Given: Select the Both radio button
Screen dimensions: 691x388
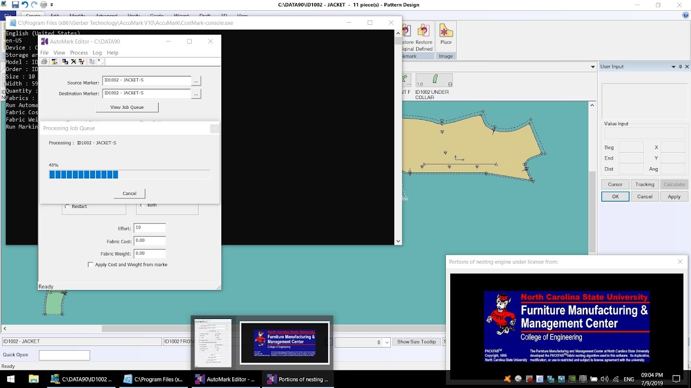Looking at the screenshot, I should point(141,205).
